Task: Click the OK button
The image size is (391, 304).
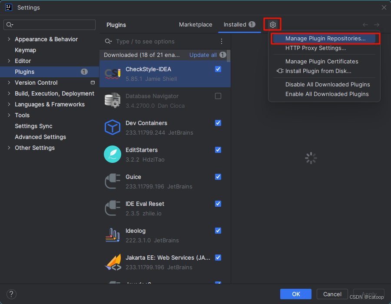Action: [x=296, y=294]
